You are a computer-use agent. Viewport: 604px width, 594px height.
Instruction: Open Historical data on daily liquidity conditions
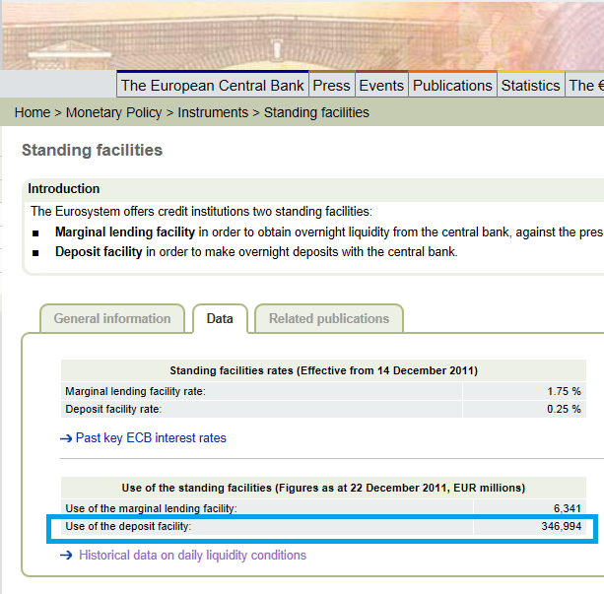point(192,556)
